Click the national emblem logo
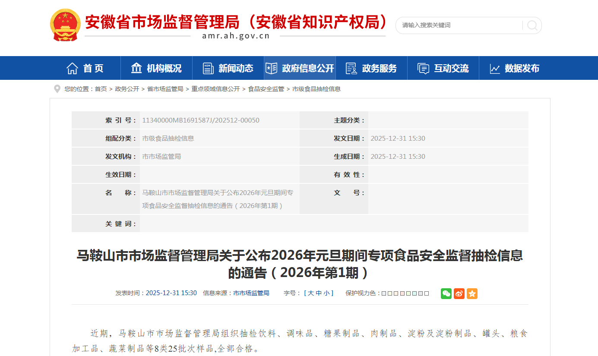 pos(65,25)
